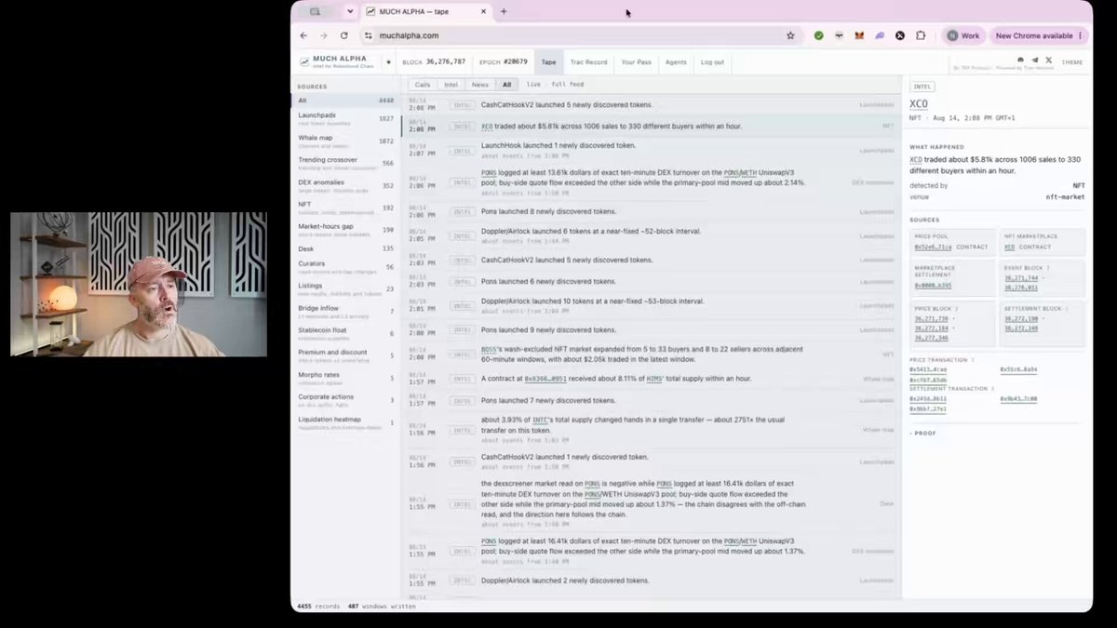This screenshot has height=628, width=1117.
Task: Click the BOSS token link in feed
Action: point(490,349)
